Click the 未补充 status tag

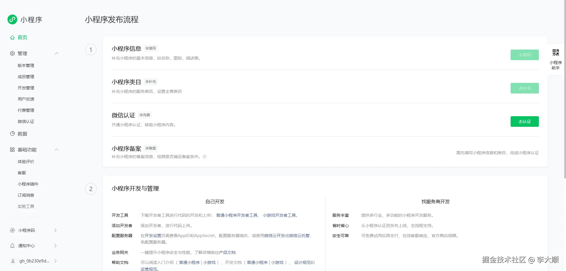tap(151, 82)
